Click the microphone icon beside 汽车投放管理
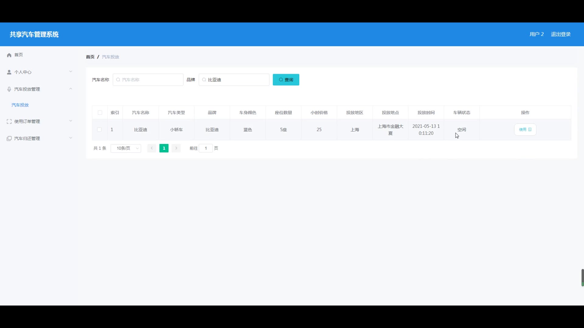The height and width of the screenshot is (328, 584). tap(9, 89)
